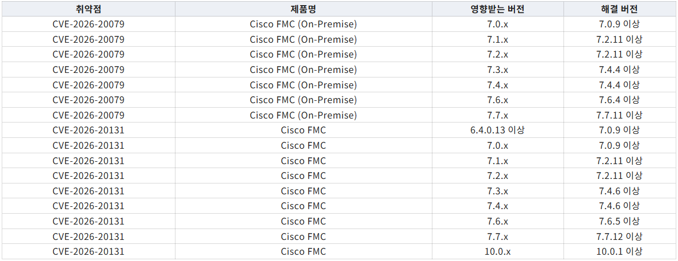Select 7.3.x version for CVE-2026-20131
Viewport: 678px width, 261px height.
tap(498, 191)
